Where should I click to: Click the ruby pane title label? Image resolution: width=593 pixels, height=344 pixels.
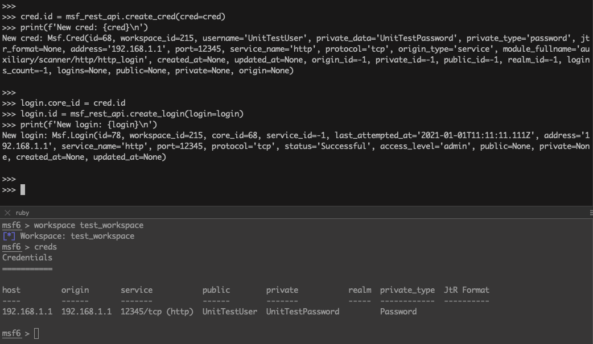(x=22, y=212)
